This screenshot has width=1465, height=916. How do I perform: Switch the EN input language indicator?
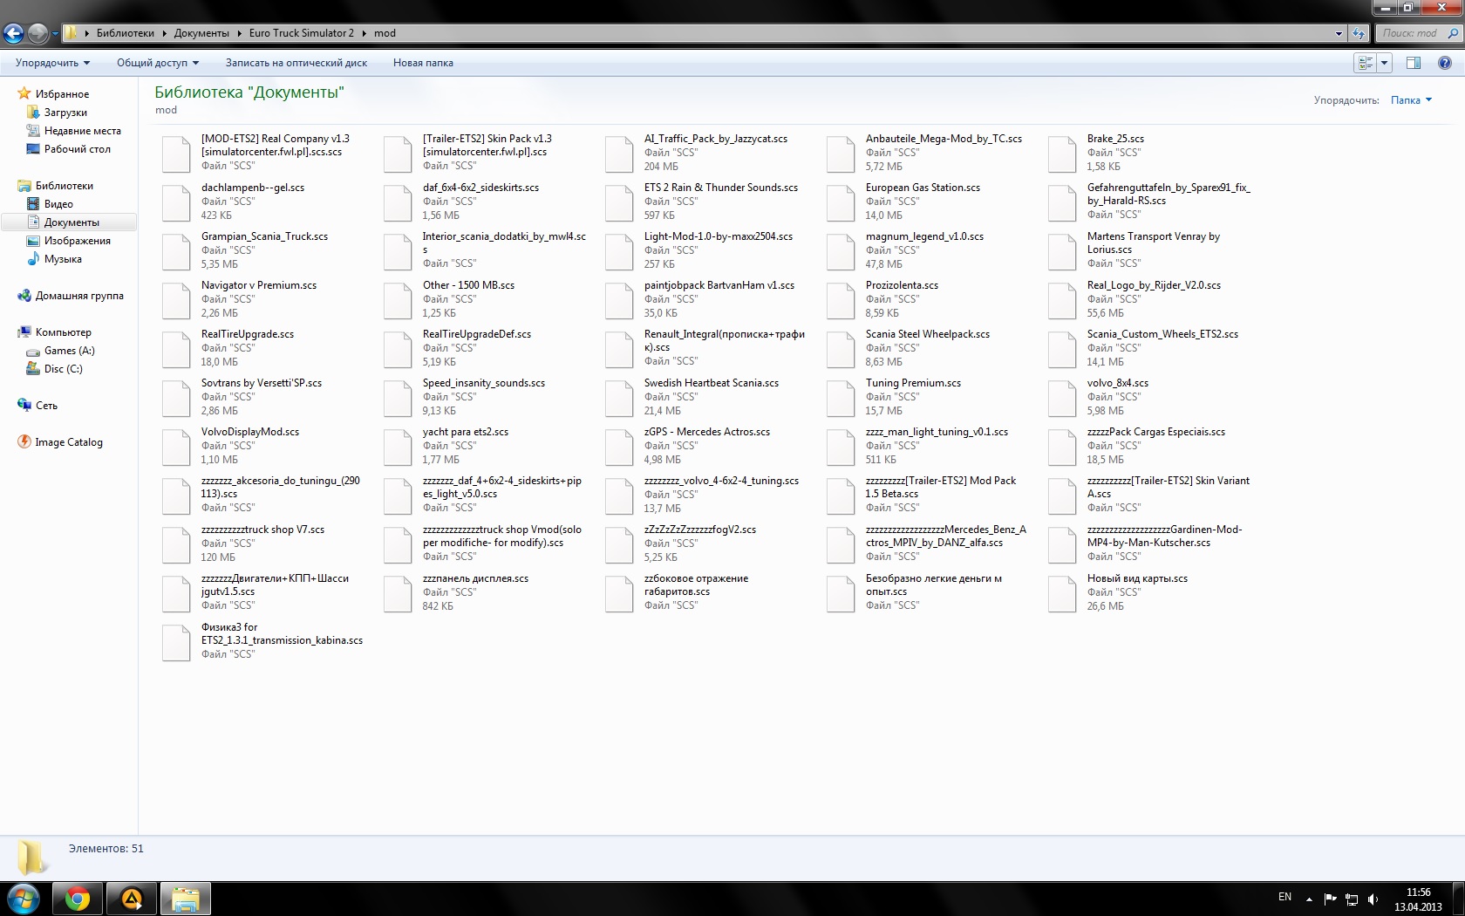point(1284,897)
